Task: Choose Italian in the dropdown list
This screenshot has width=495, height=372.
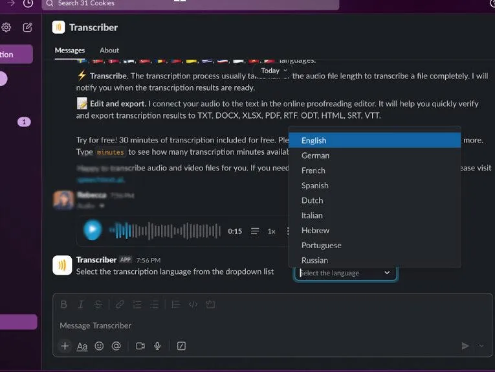Action: point(375,216)
